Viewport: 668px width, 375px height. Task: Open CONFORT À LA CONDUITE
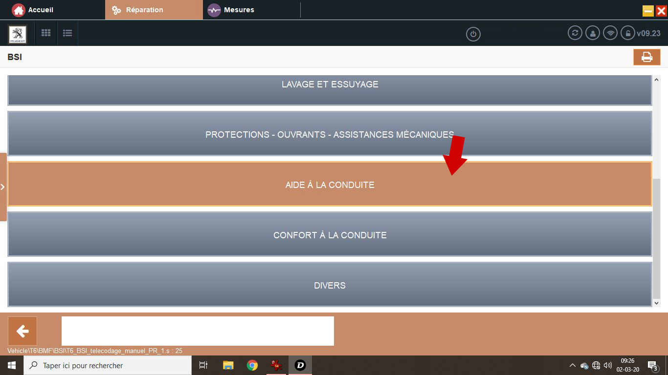(x=330, y=234)
